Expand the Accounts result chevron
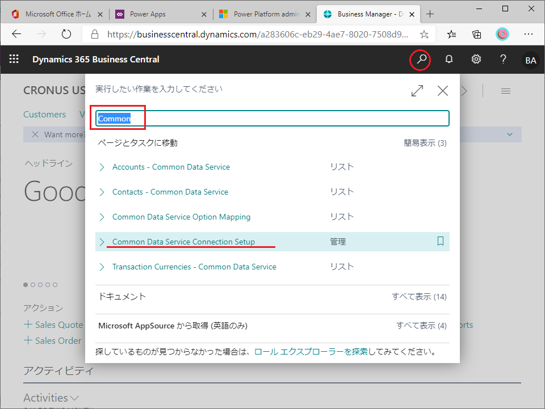This screenshot has height=409, width=545. click(102, 167)
